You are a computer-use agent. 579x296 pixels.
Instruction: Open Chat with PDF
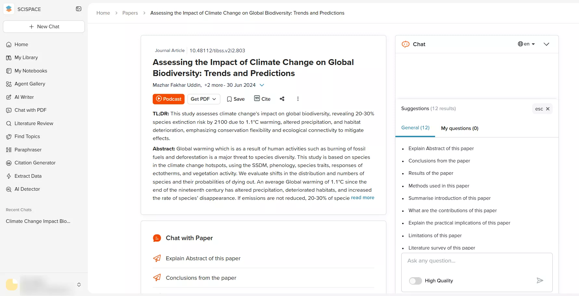(30, 110)
